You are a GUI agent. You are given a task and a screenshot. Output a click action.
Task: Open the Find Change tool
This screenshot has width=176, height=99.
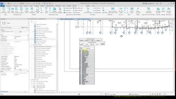click(x=16, y=10)
